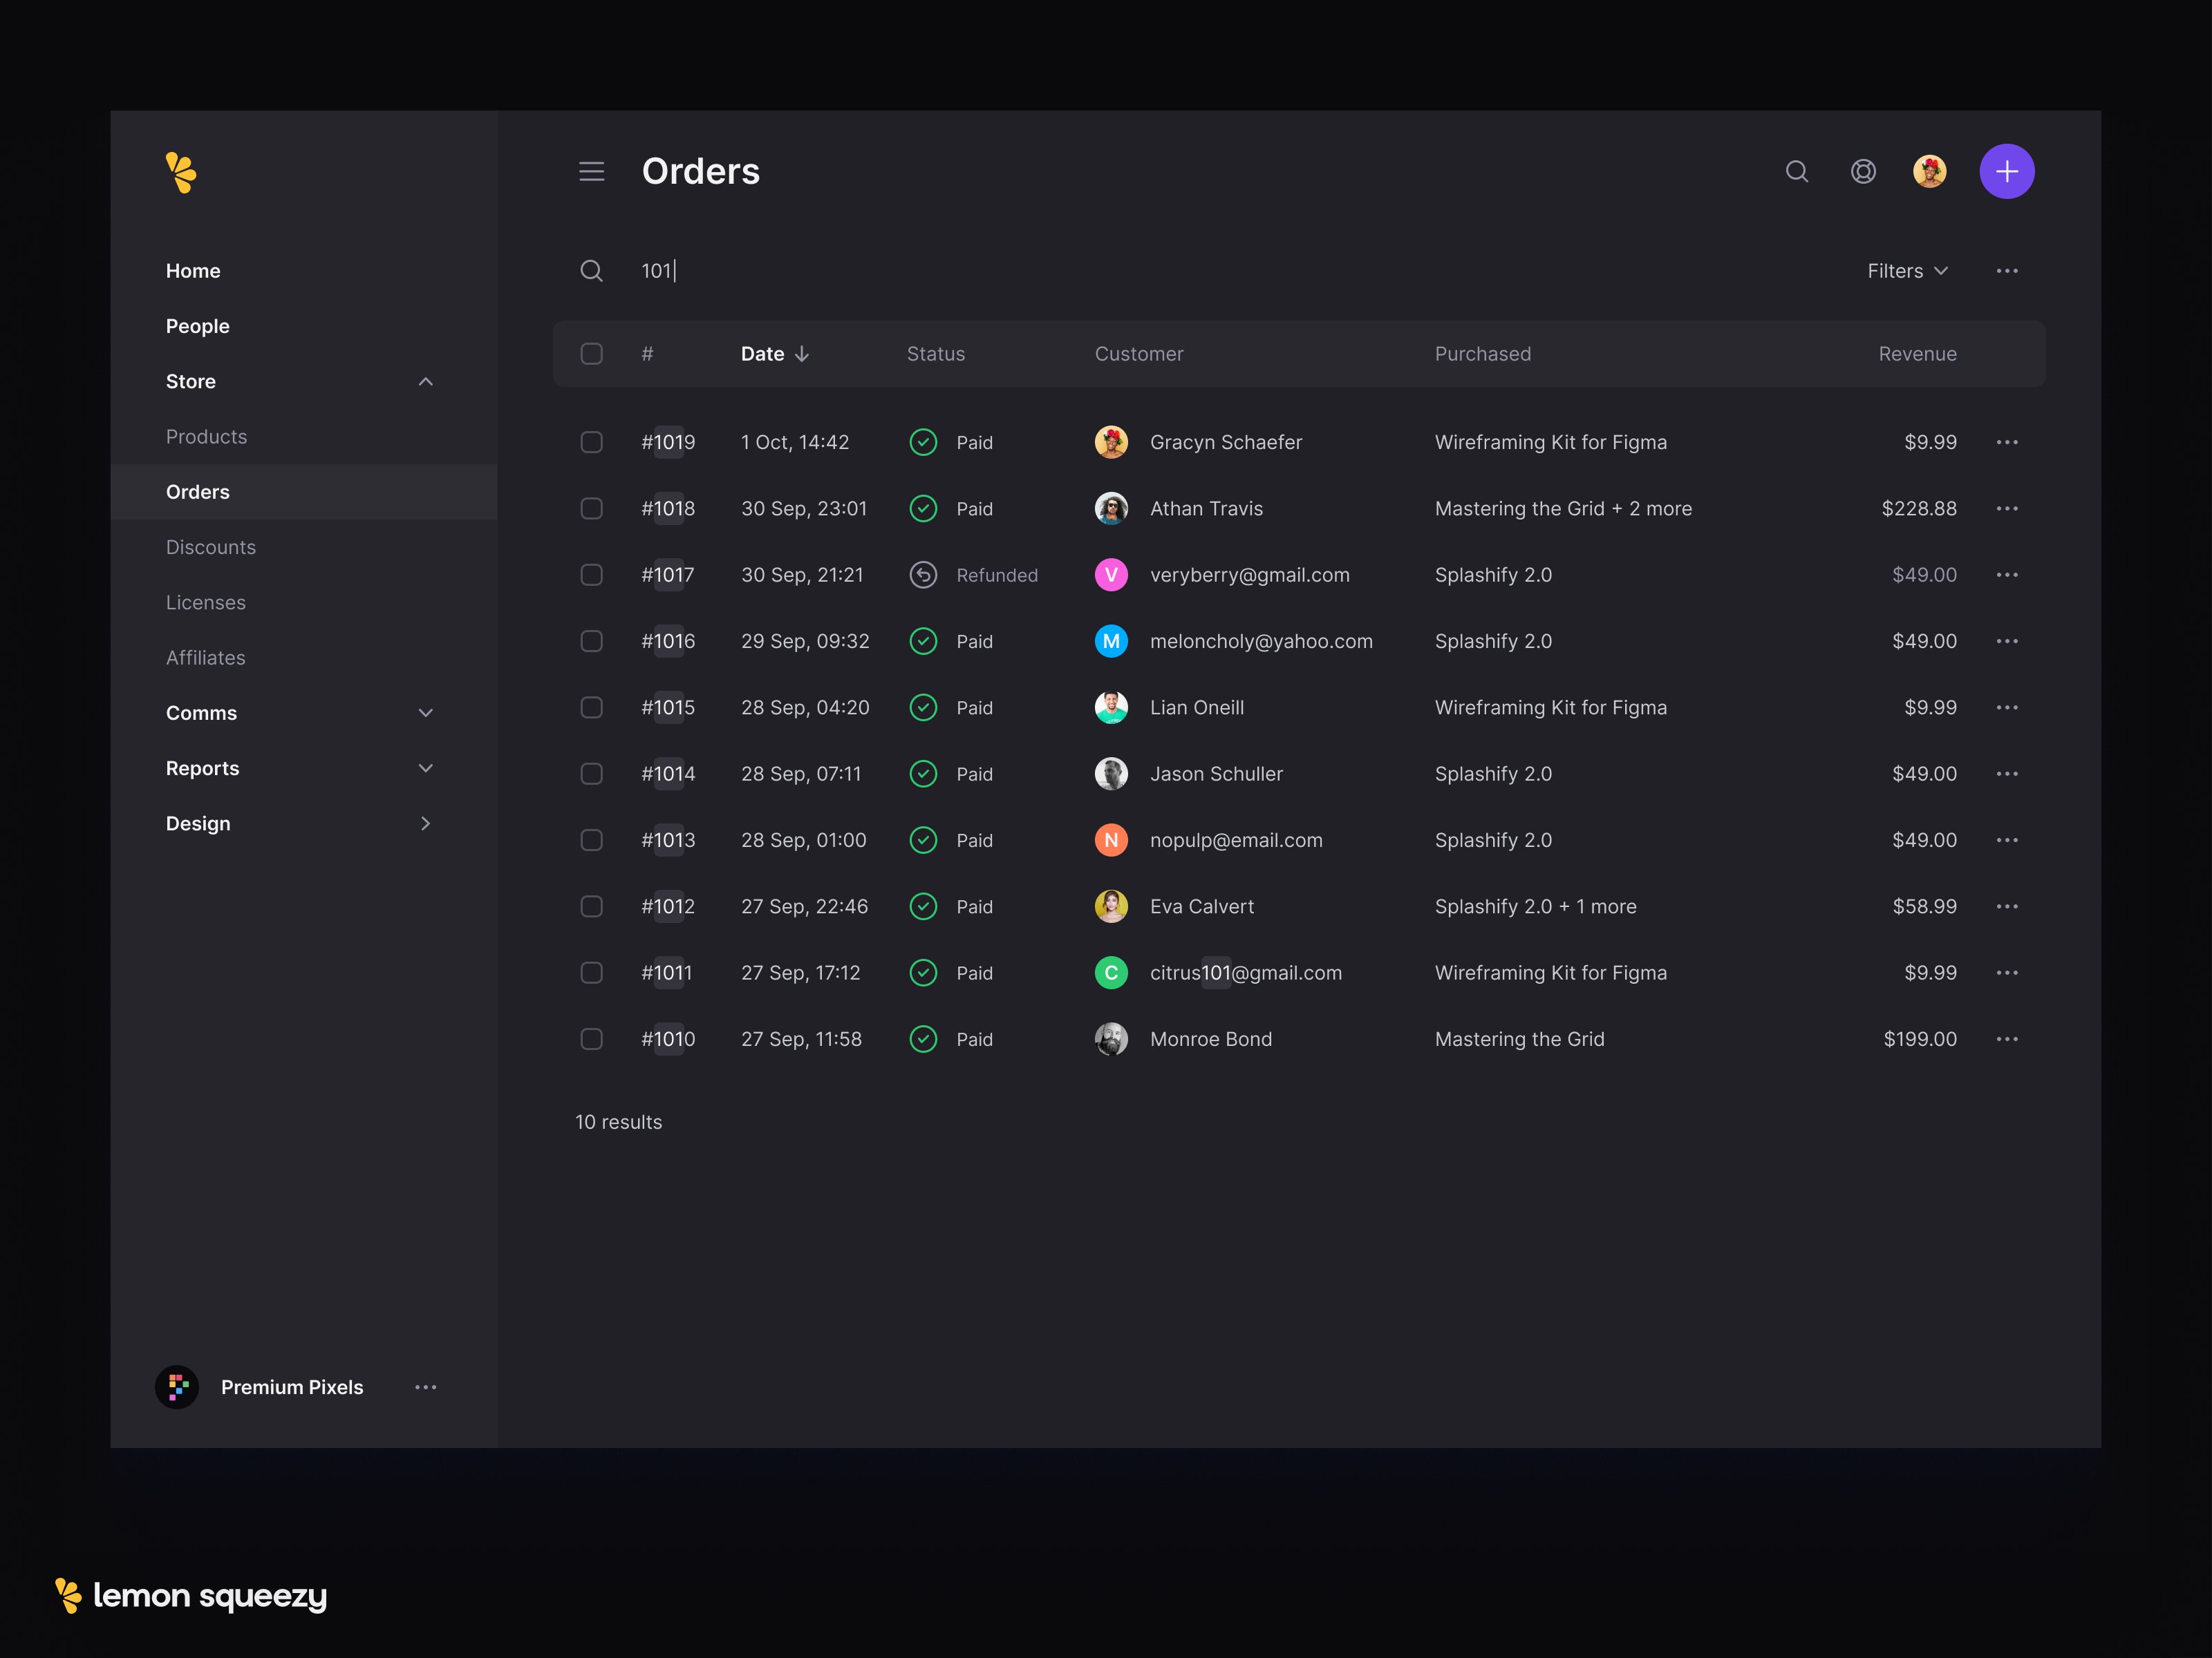The image size is (2212, 1658).
Task: Open the header search icon
Action: 1797,172
